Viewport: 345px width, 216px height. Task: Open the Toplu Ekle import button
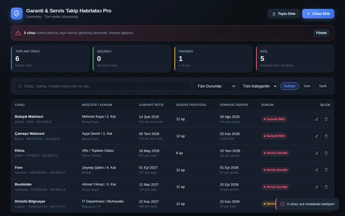[283, 14]
